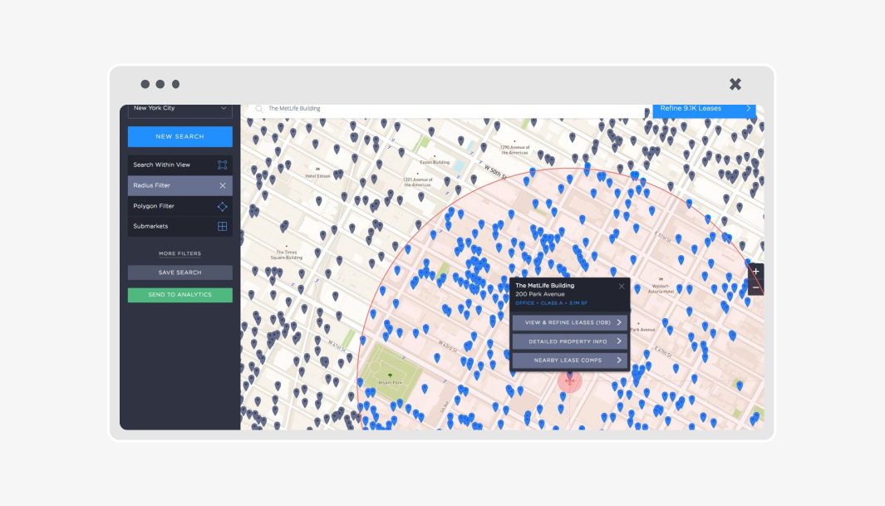Close the MetLife Building popup
Screen dimensions: 885x506
click(622, 287)
